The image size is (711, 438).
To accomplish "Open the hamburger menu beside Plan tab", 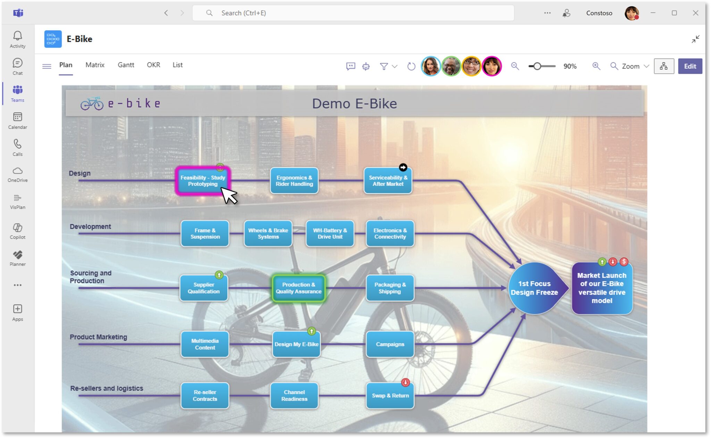I will click(x=47, y=66).
